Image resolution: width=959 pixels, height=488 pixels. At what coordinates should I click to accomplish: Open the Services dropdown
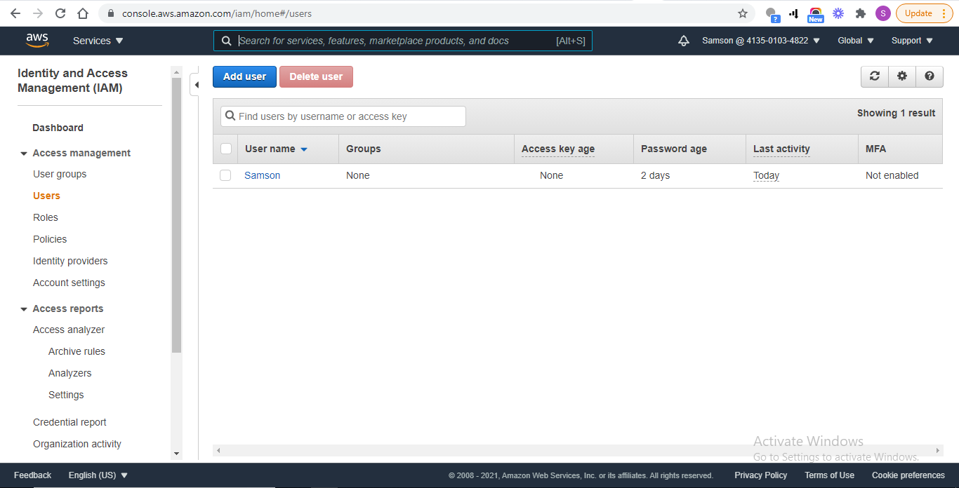[98, 41]
